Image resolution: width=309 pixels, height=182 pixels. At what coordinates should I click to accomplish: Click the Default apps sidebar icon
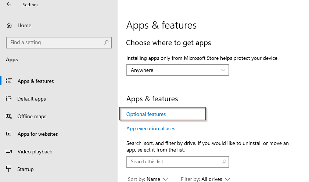coord(9,98)
